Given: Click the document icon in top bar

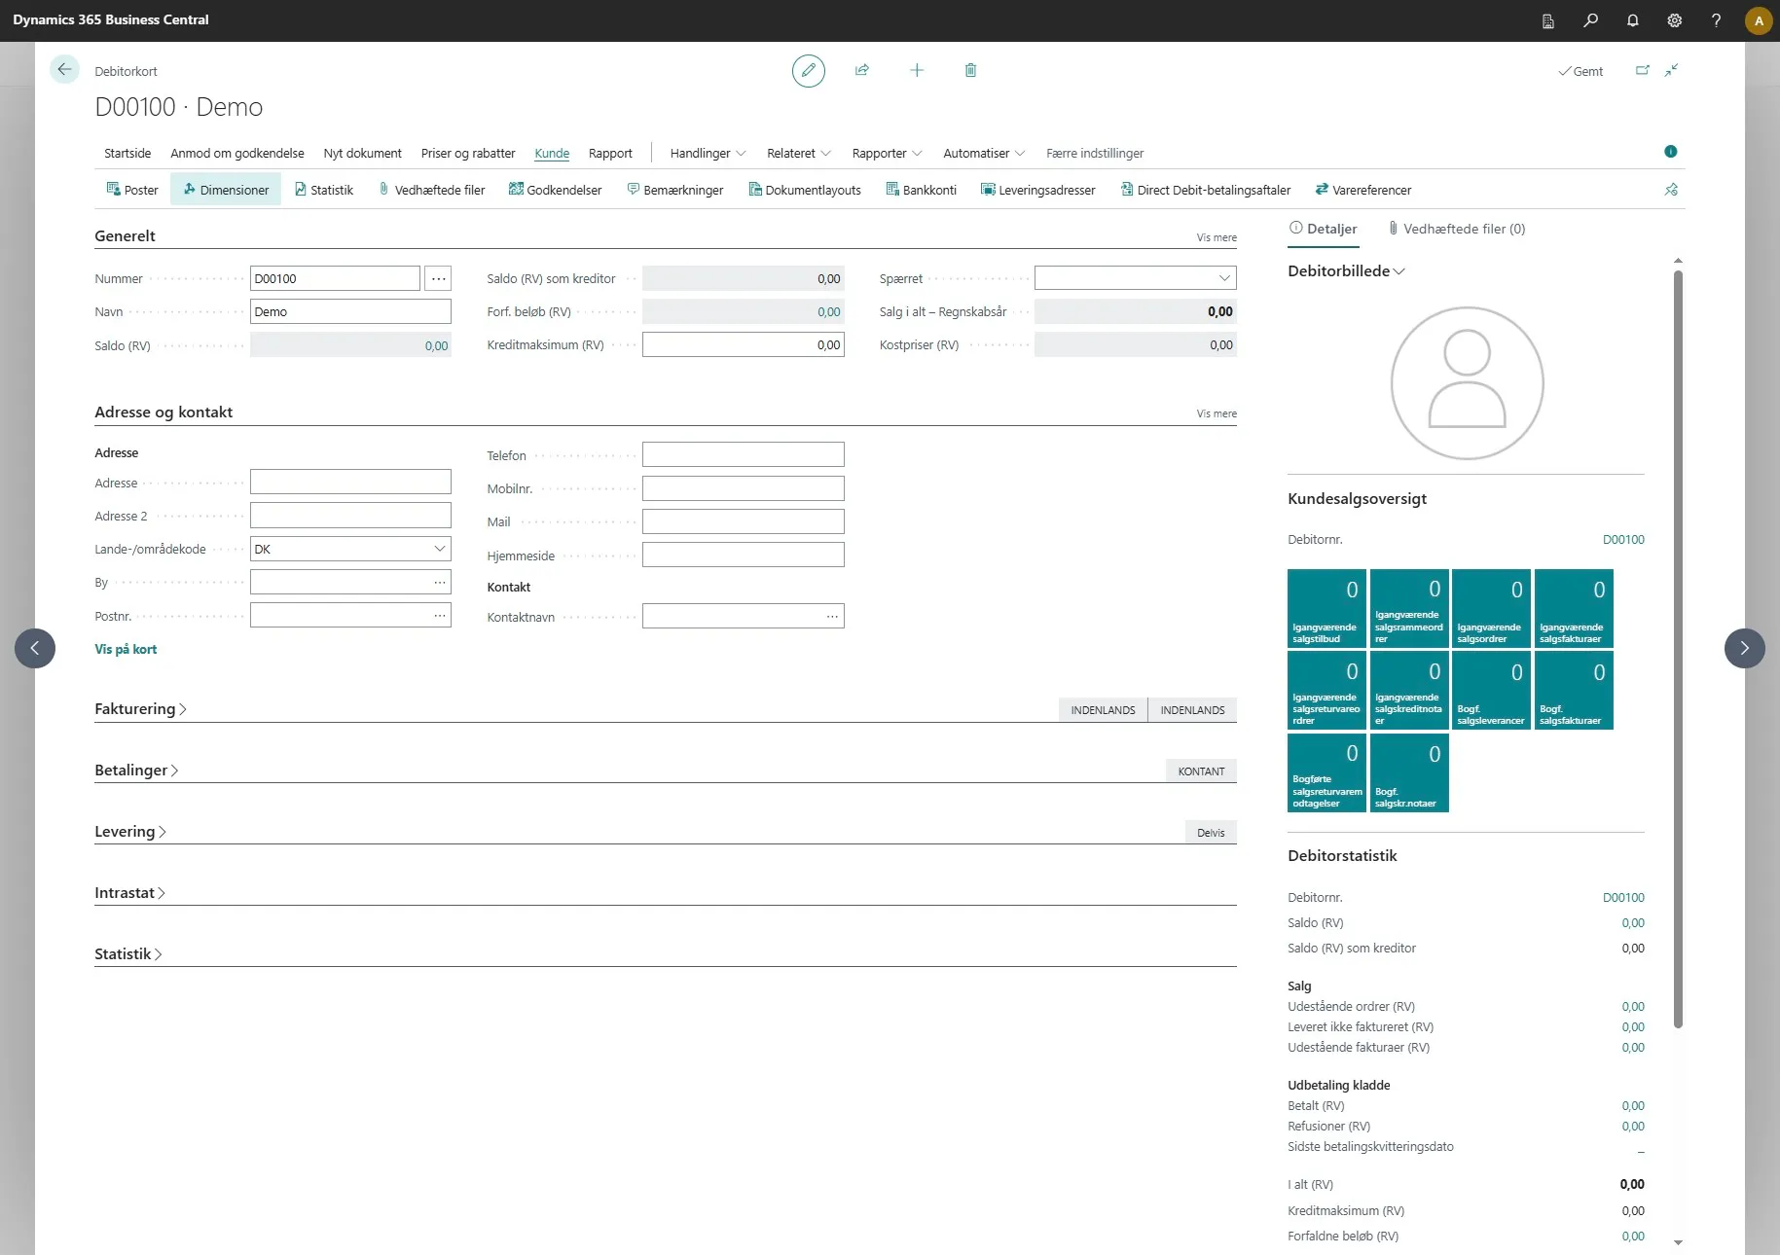Looking at the screenshot, I should pos(1548,20).
